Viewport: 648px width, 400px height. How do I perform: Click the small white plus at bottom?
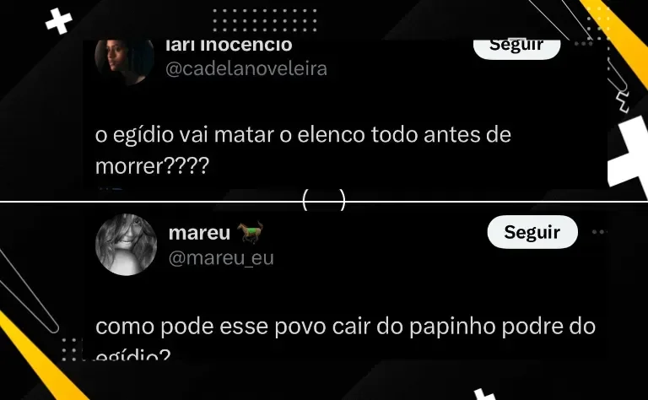click(x=485, y=395)
